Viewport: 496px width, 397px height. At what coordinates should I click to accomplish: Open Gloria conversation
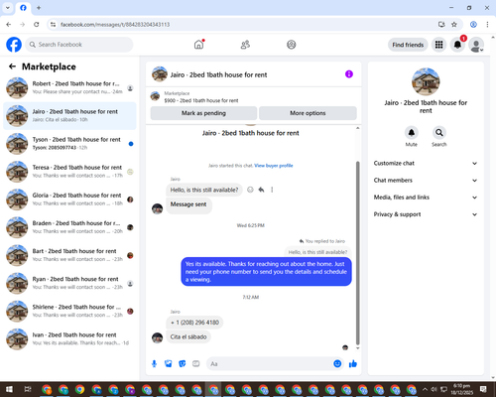pyautogui.click(x=69, y=199)
